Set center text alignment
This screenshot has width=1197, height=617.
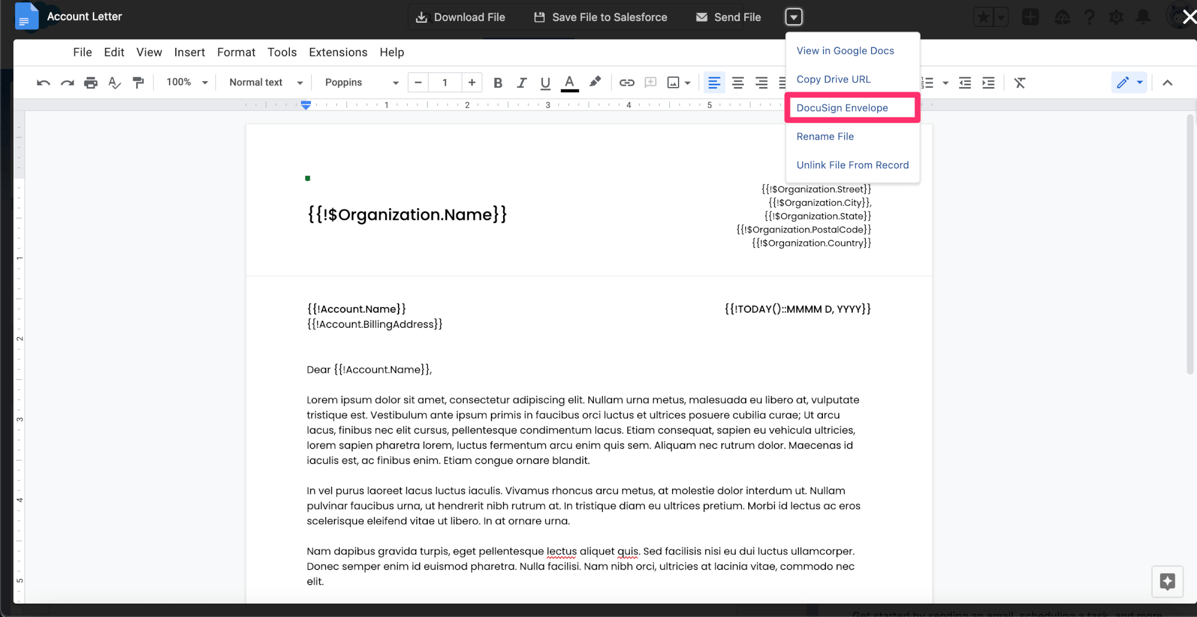738,83
